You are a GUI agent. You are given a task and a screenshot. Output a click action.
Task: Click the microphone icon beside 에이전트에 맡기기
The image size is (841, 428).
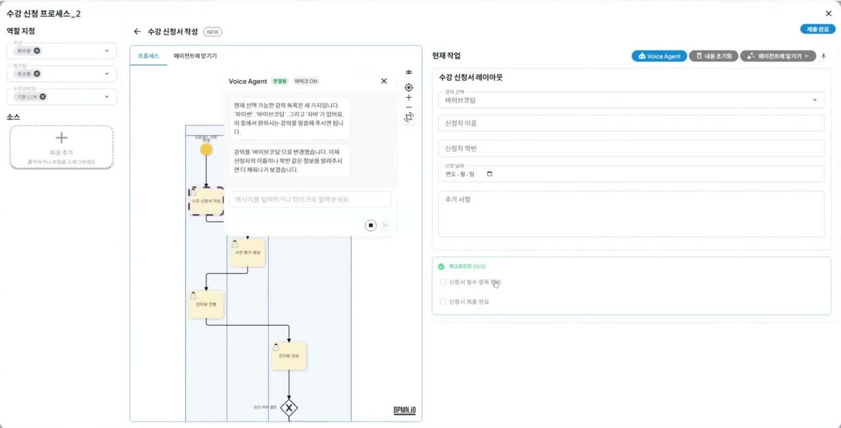pyautogui.click(x=824, y=56)
